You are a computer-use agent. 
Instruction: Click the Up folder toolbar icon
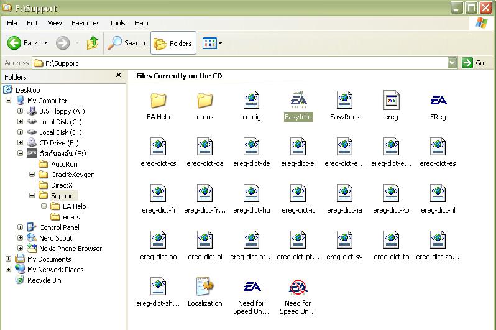pyautogui.click(x=93, y=43)
